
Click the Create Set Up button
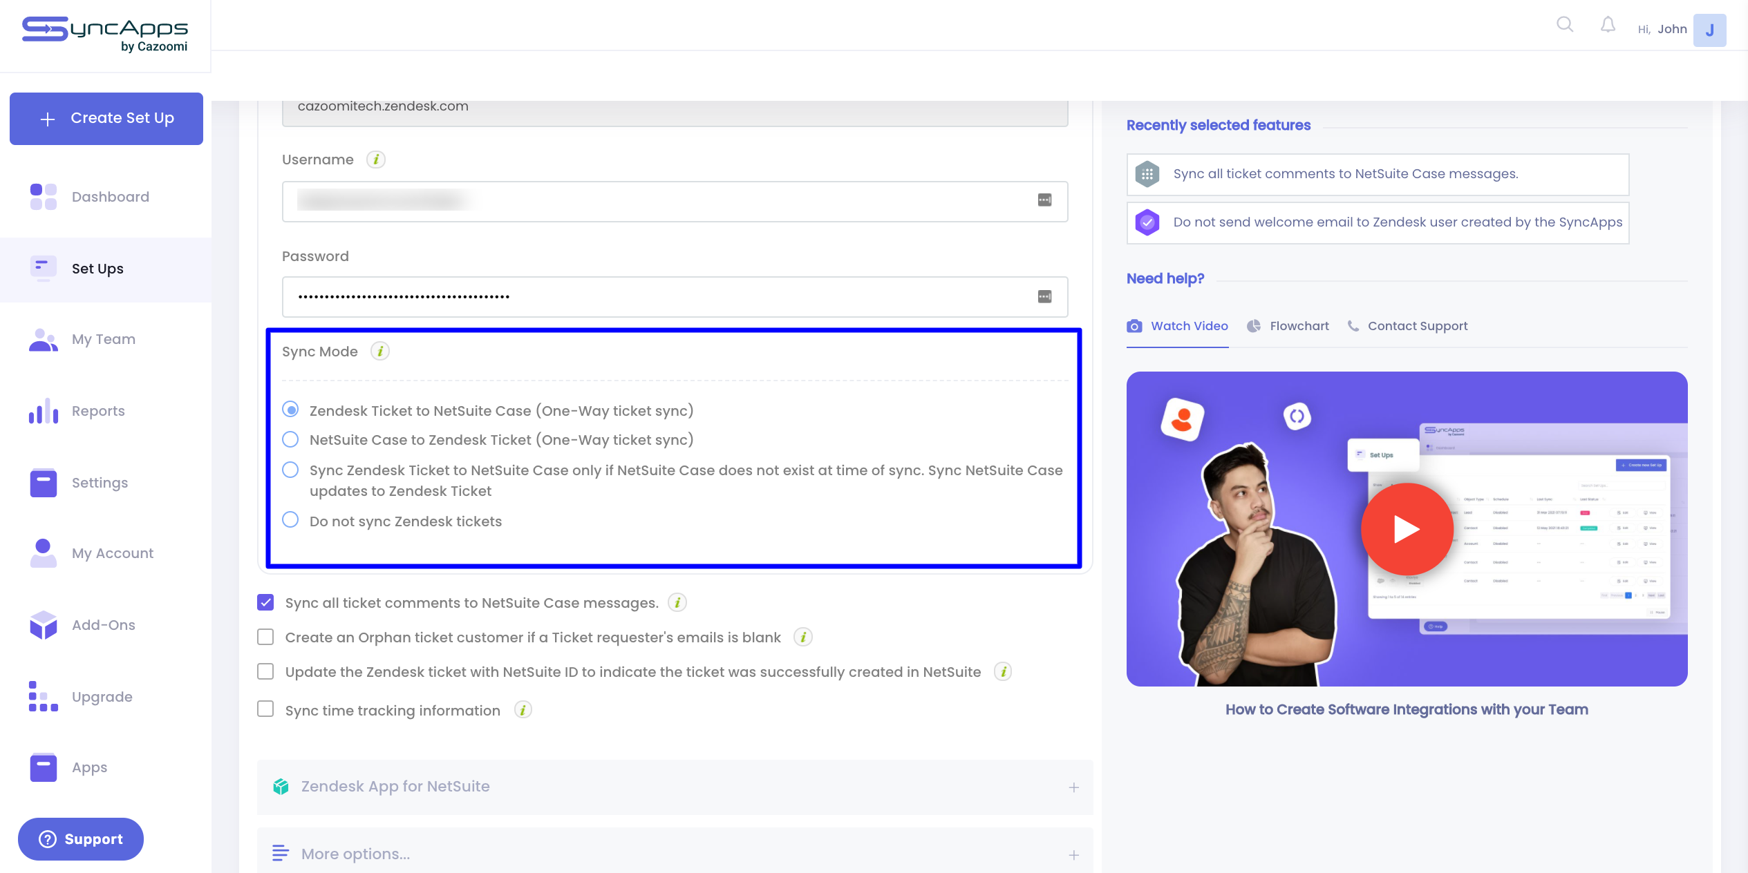[x=106, y=119]
